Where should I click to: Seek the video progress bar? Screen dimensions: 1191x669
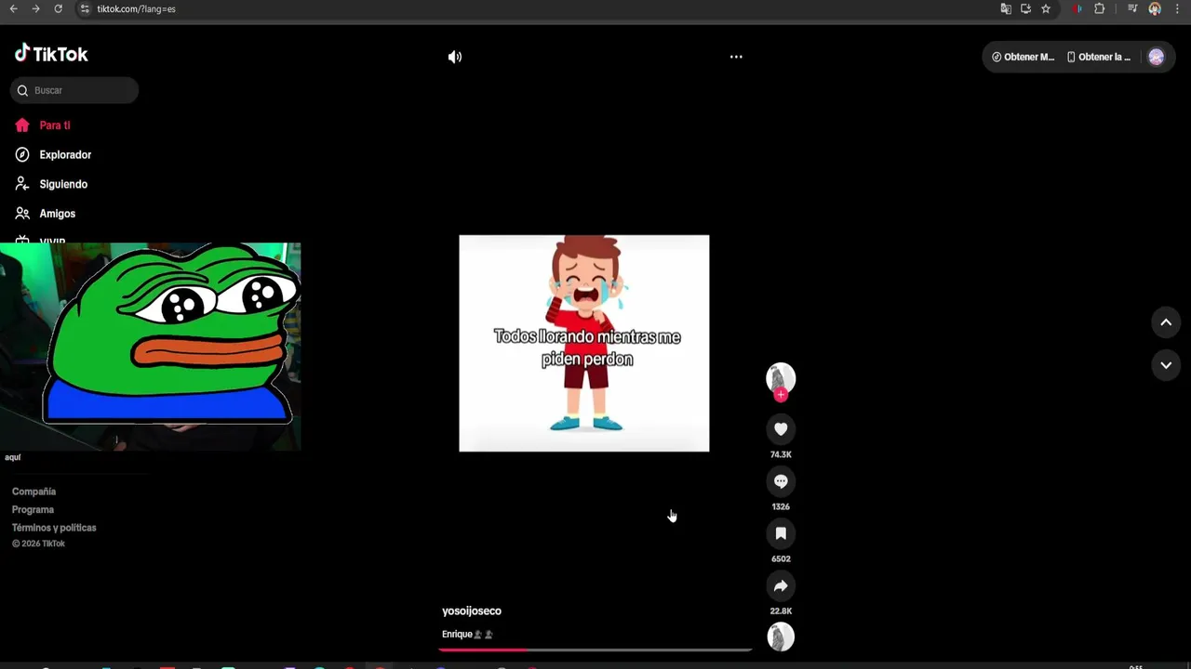click(595, 649)
